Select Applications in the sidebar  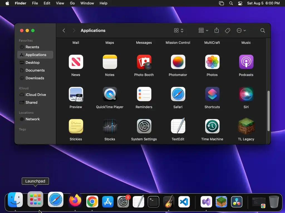click(35, 55)
